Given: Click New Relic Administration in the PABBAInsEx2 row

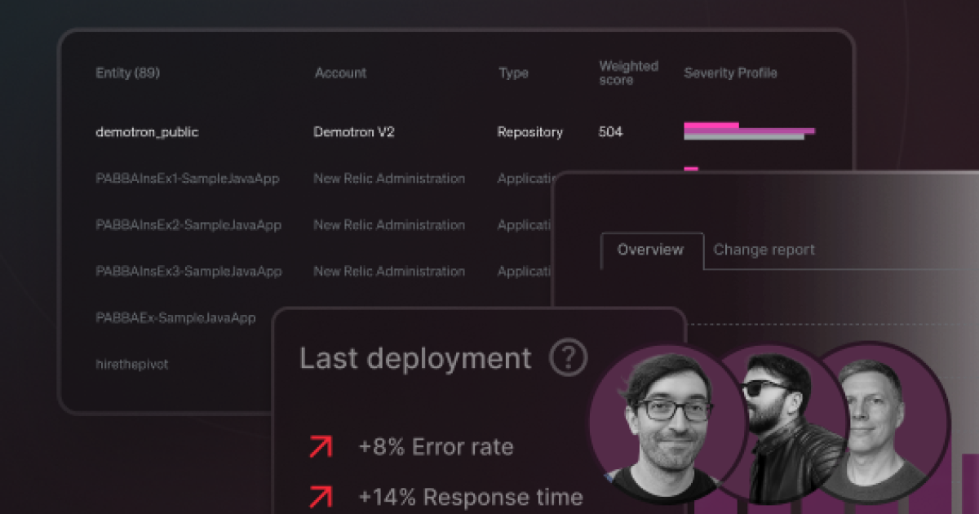Looking at the screenshot, I should click(x=389, y=224).
